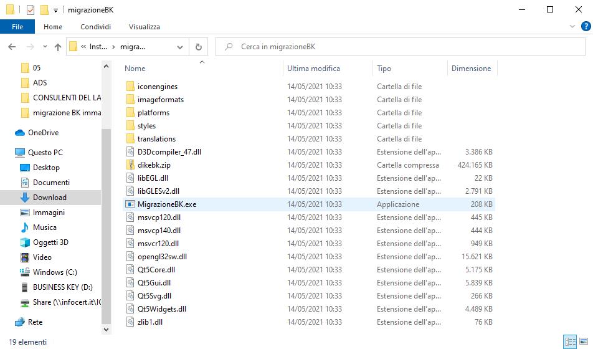Screen dimensions: 593x349
Task: Switch to large icons view
Action: pyautogui.click(x=584, y=342)
